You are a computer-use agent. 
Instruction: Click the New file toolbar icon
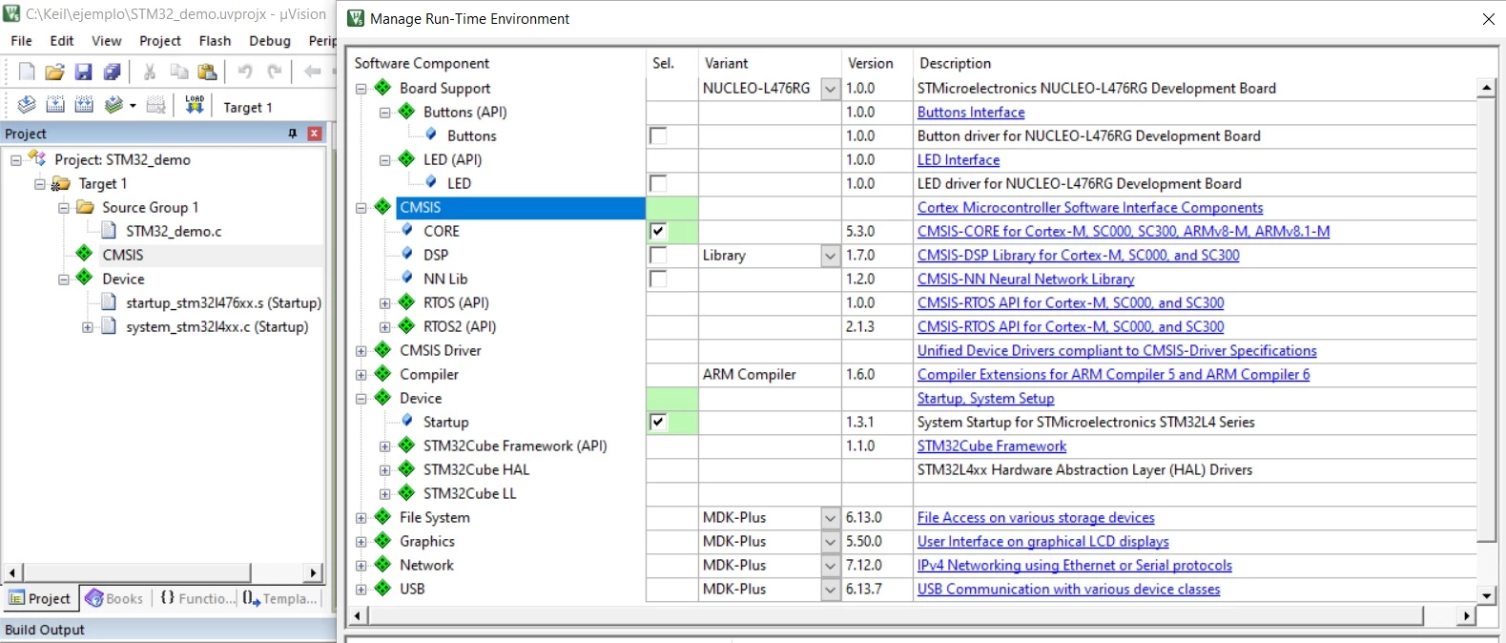coord(27,72)
